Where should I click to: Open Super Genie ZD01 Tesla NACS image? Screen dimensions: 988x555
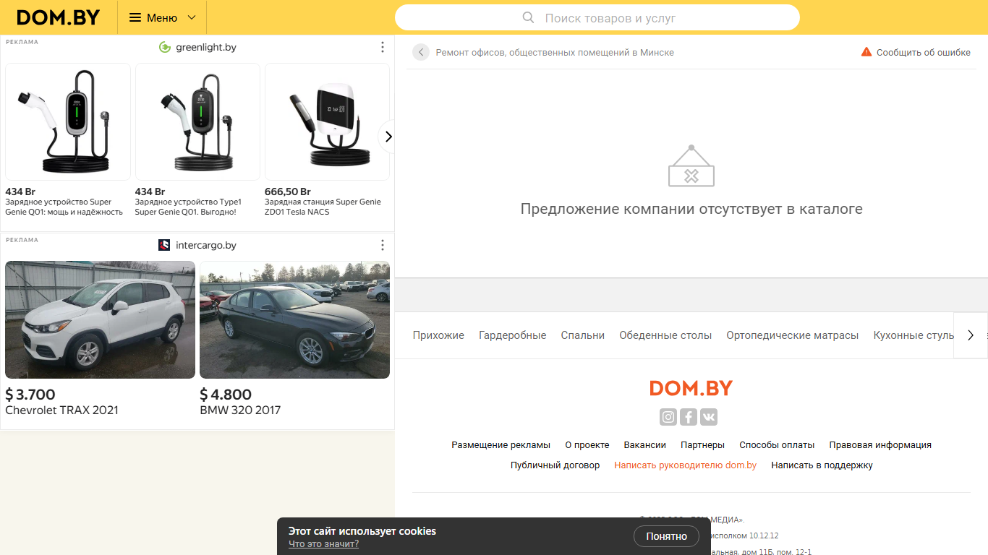point(327,121)
